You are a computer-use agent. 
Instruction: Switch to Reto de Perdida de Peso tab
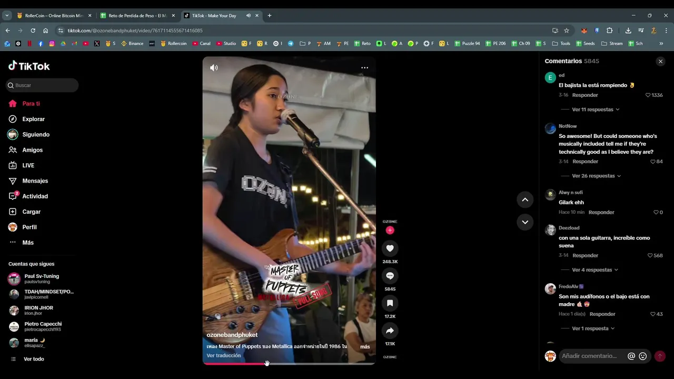pos(137,16)
